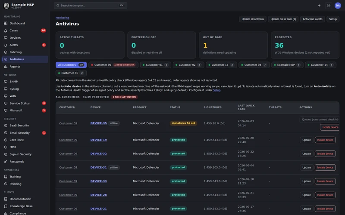The image size is (345, 215).
Task: Click the plus icon in top bar
Action: coord(319,6)
